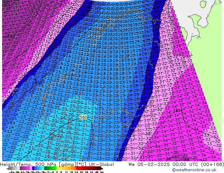224x173 pixels.
Task: Click the -54 label under the color scale
Action: [11, 172]
